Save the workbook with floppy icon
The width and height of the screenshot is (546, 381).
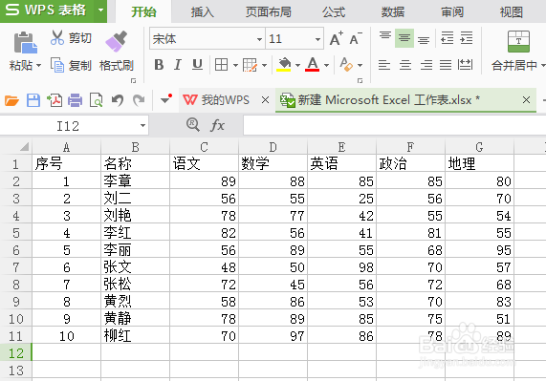[33, 100]
